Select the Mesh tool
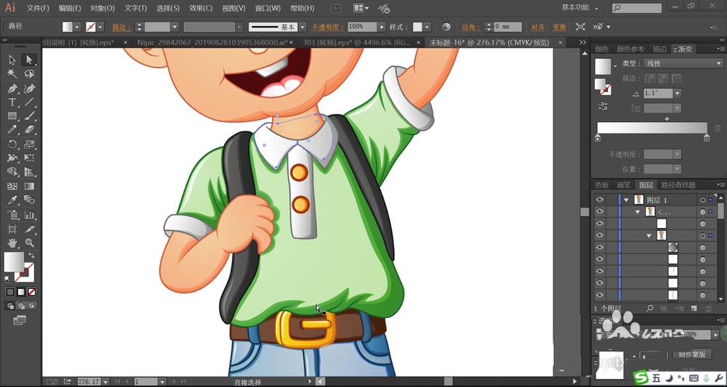 12,186
